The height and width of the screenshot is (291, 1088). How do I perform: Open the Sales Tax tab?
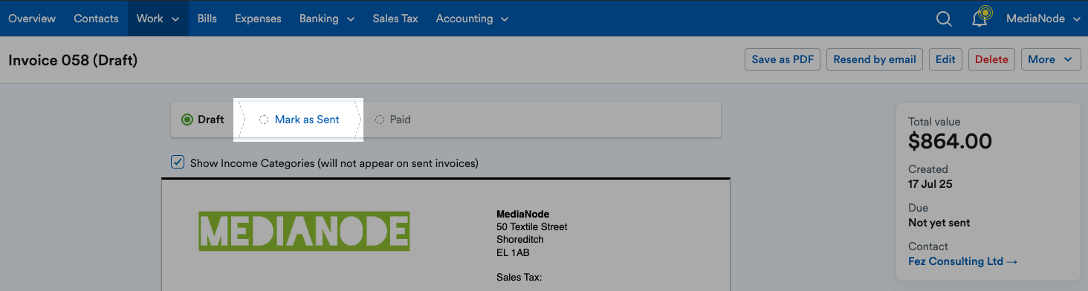coord(395,19)
